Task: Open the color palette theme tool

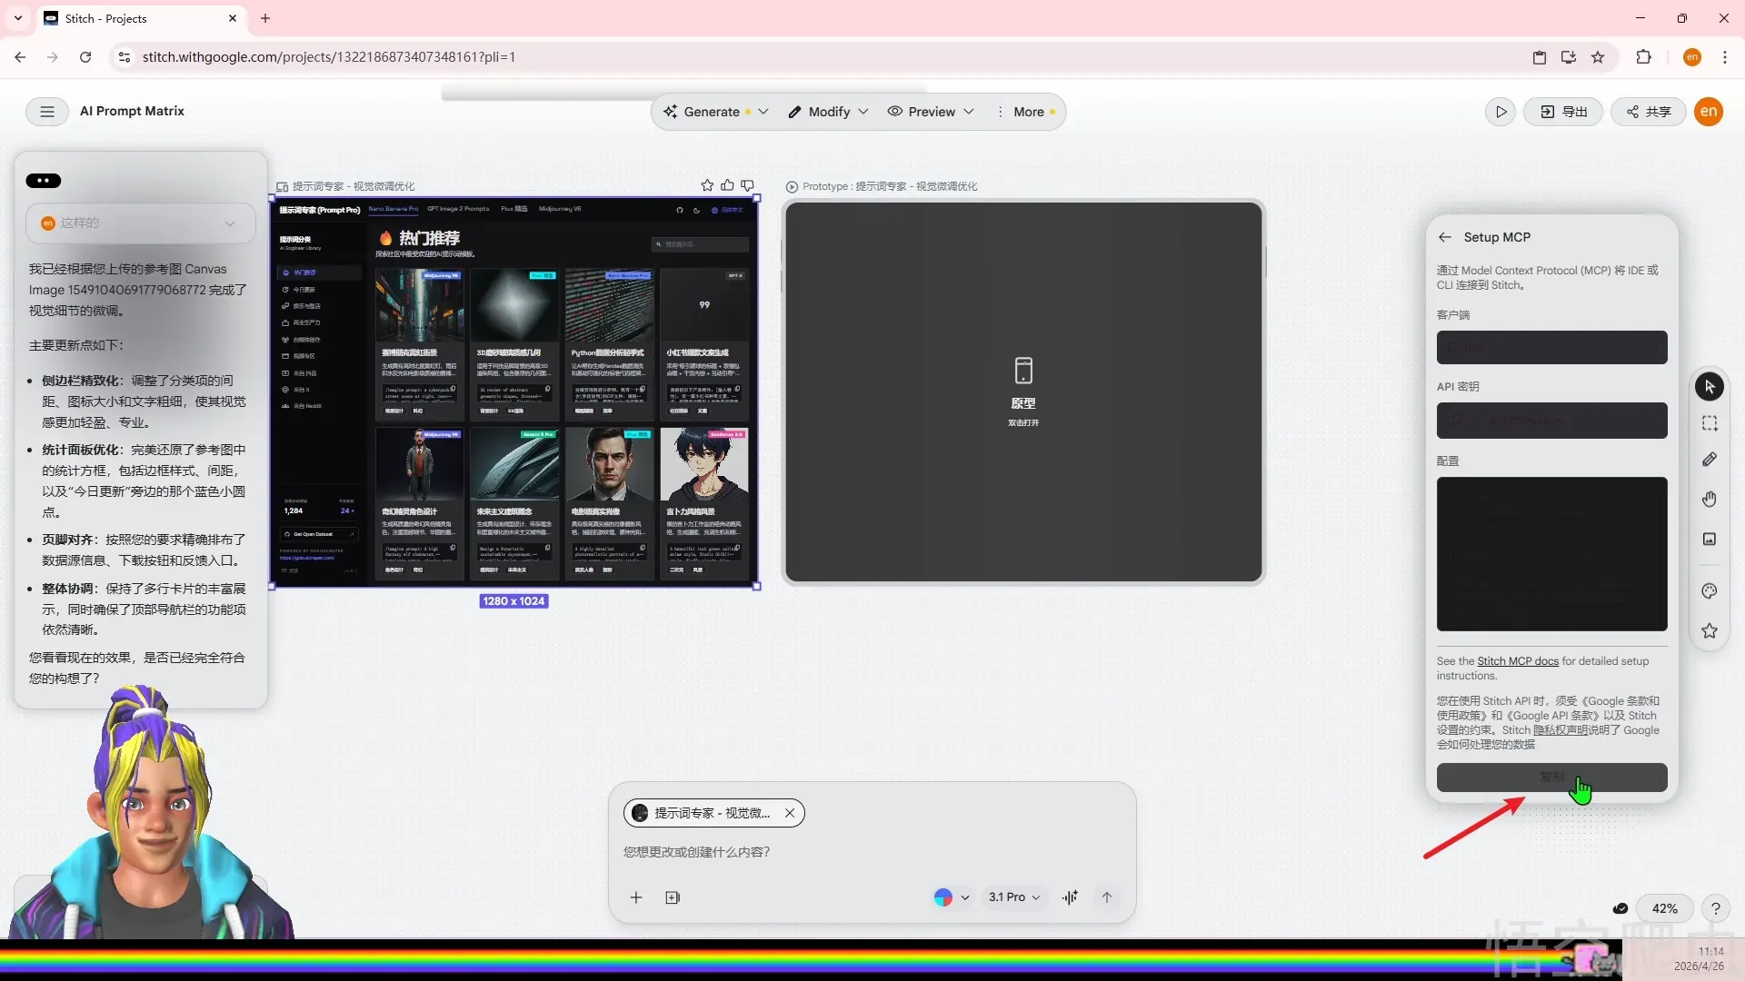Action: click(1710, 591)
